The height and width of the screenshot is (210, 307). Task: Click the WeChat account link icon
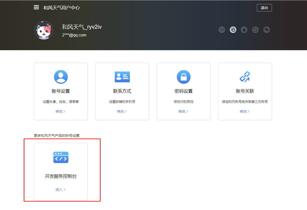267,30
